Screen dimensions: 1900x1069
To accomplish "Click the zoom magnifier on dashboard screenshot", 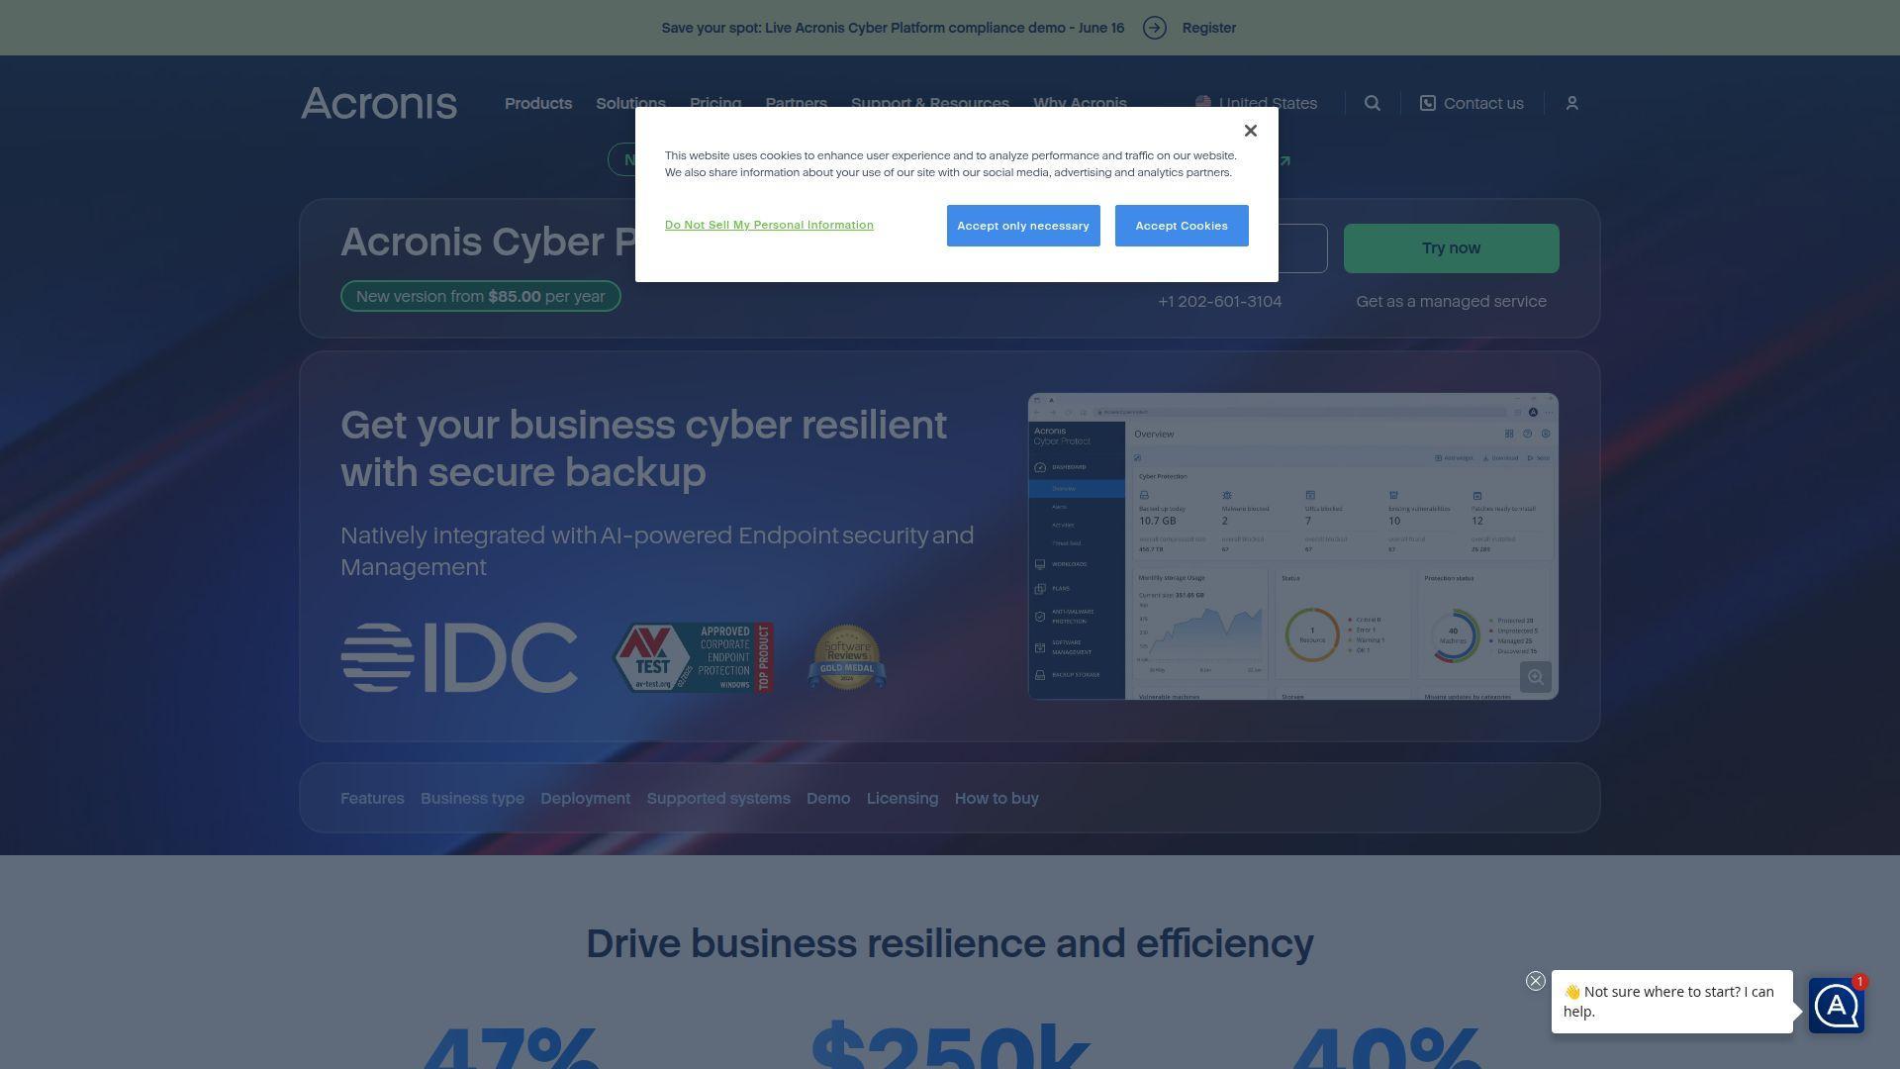I will [x=1535, y=677].
